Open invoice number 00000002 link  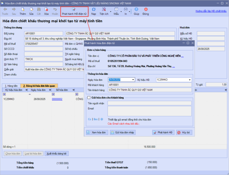point(57,99)
